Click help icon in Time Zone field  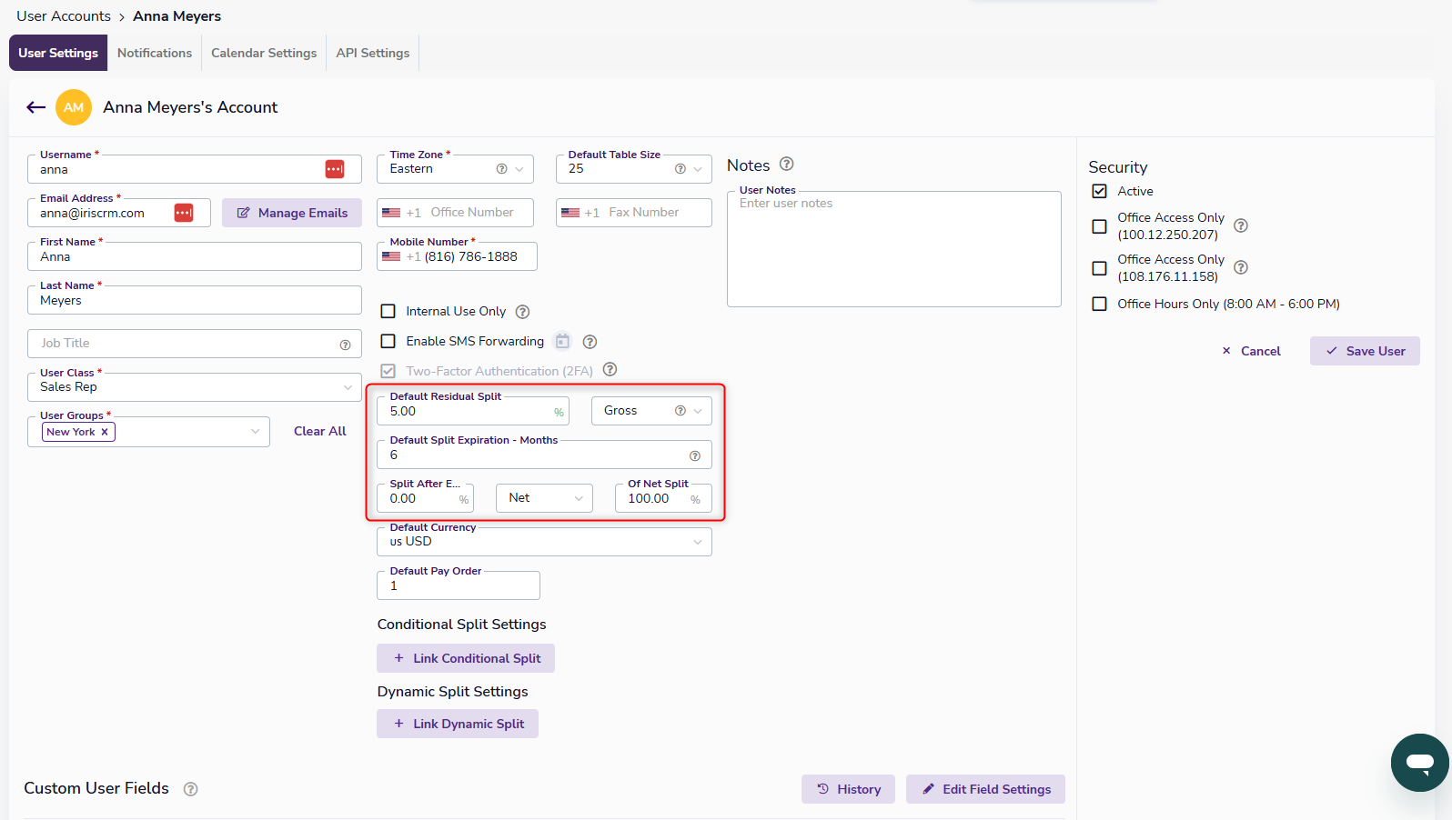tap(501, 169)
